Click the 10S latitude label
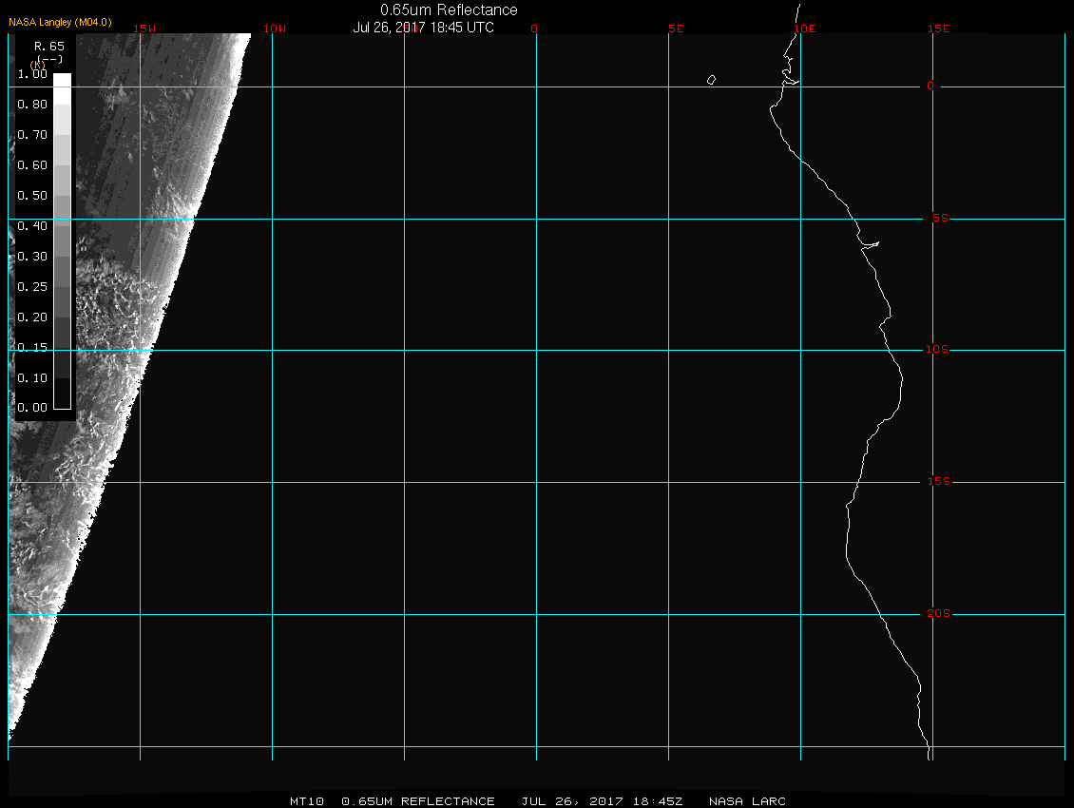The width and height of the screenshot is (1074, 808). [937, 350]
